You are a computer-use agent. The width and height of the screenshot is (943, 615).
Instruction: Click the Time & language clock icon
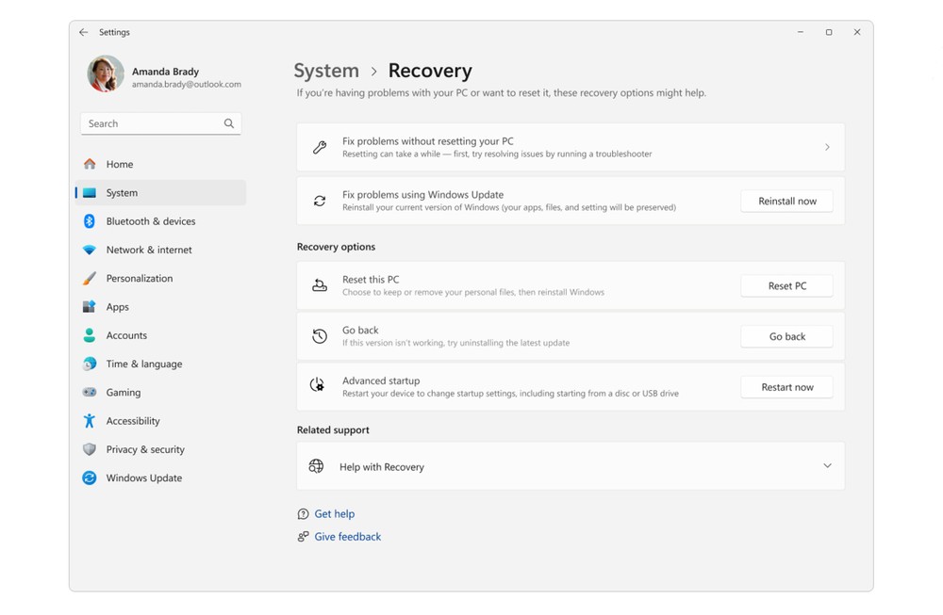pyautogui.click(x=90, y=364)
